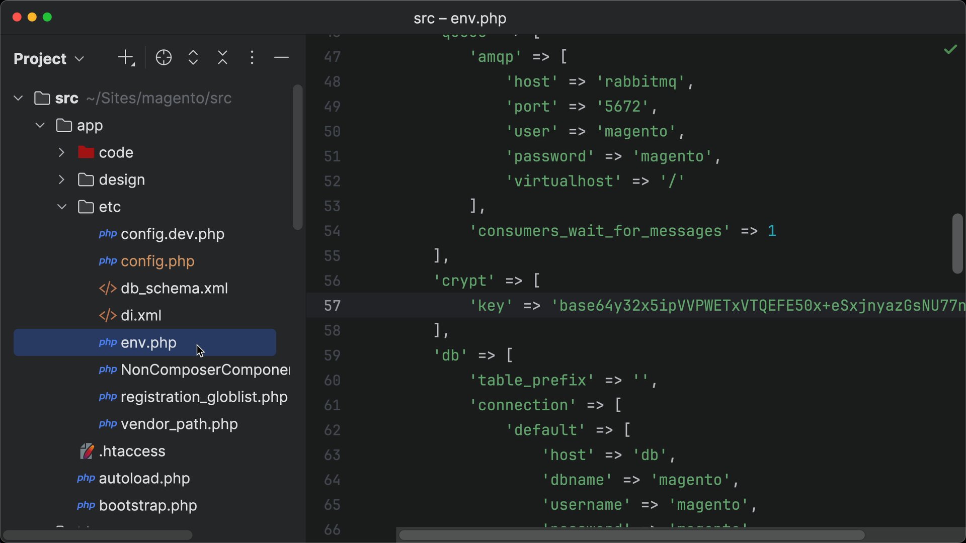Open the NonComposerComponent php file

tap(205, 370)
